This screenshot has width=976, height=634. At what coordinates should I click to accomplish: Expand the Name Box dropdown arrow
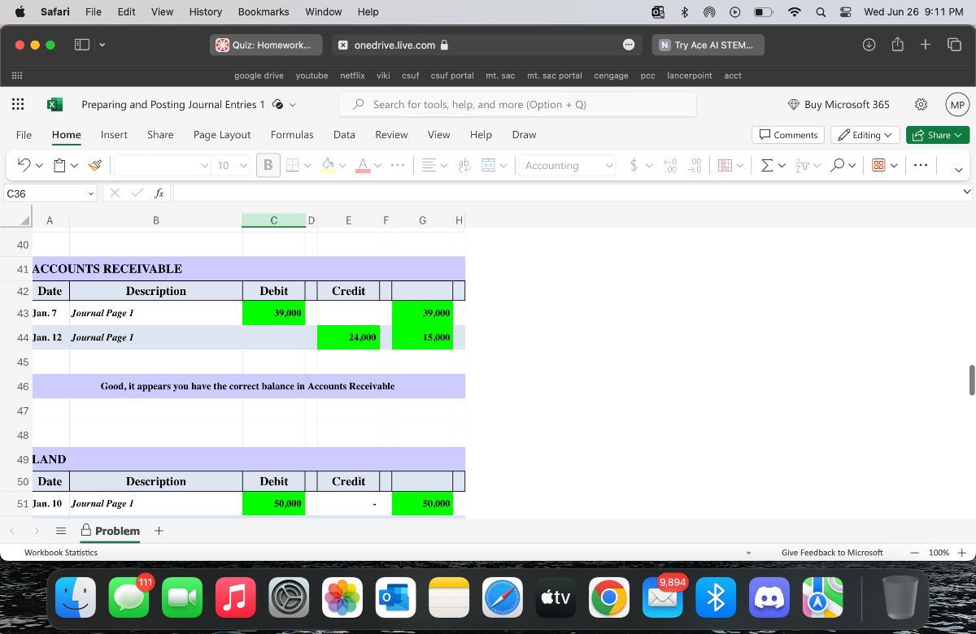point(90,193)
